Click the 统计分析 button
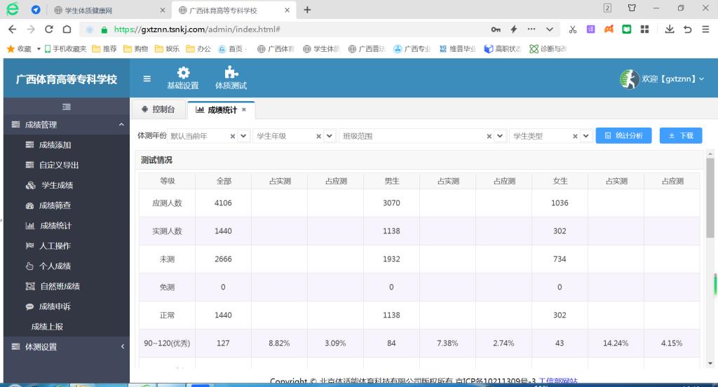This screenshot has height=387, width=718. pos(623,136)
